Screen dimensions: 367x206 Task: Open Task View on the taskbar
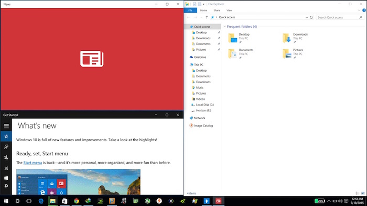point(29,201)
